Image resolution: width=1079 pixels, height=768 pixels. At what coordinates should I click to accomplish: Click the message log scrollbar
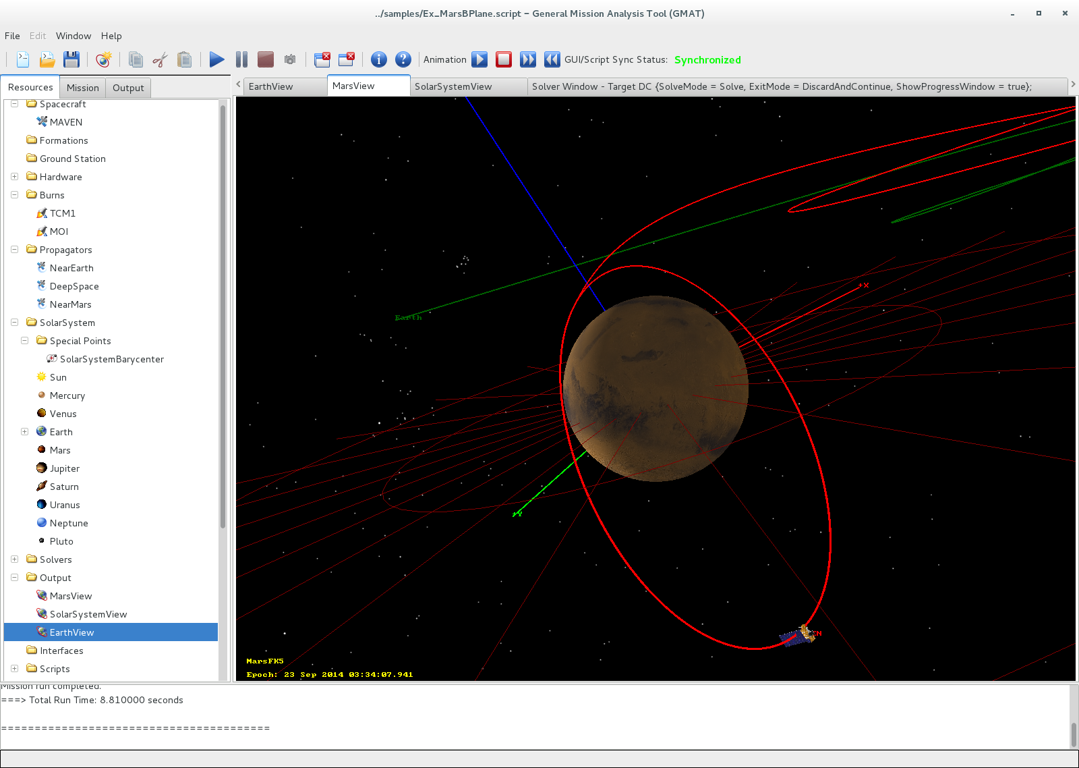pos(1074,735)
